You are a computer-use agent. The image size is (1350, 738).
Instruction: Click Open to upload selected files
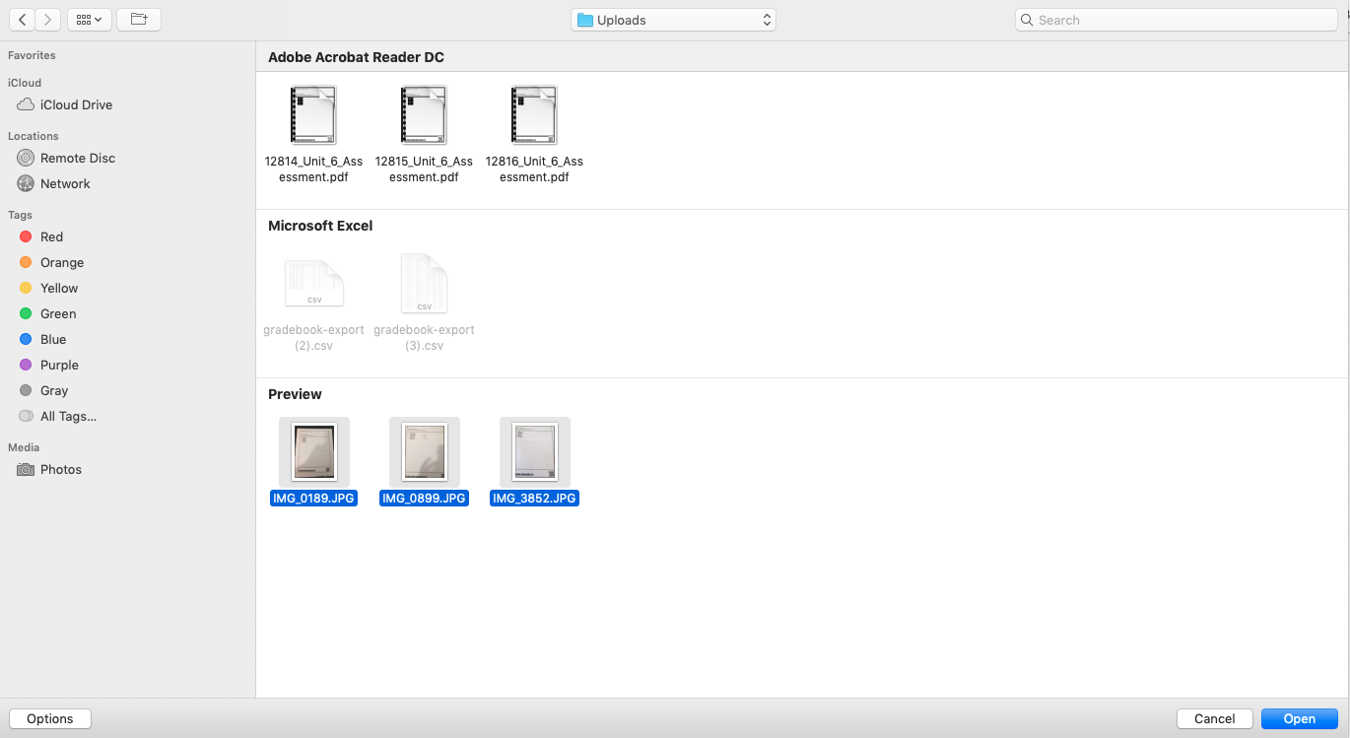click(1299, 719)
